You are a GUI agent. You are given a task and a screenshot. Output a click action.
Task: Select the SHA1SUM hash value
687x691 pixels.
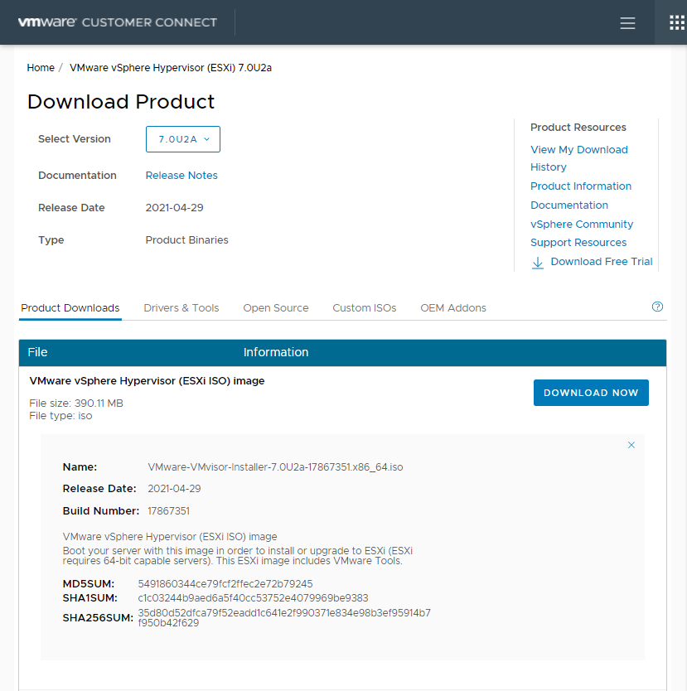[x=253, y=598]
